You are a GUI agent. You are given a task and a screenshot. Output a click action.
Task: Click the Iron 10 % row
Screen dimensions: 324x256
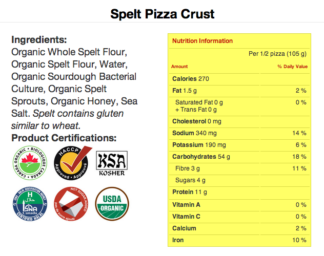point(239,240)
